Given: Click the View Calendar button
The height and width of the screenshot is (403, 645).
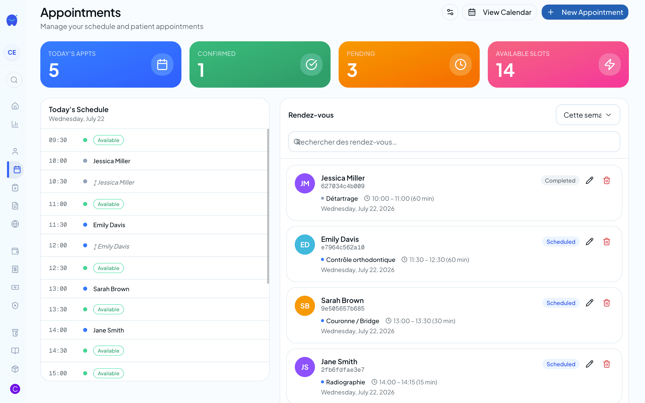Looking at the screenshot, I should point(499,12).
